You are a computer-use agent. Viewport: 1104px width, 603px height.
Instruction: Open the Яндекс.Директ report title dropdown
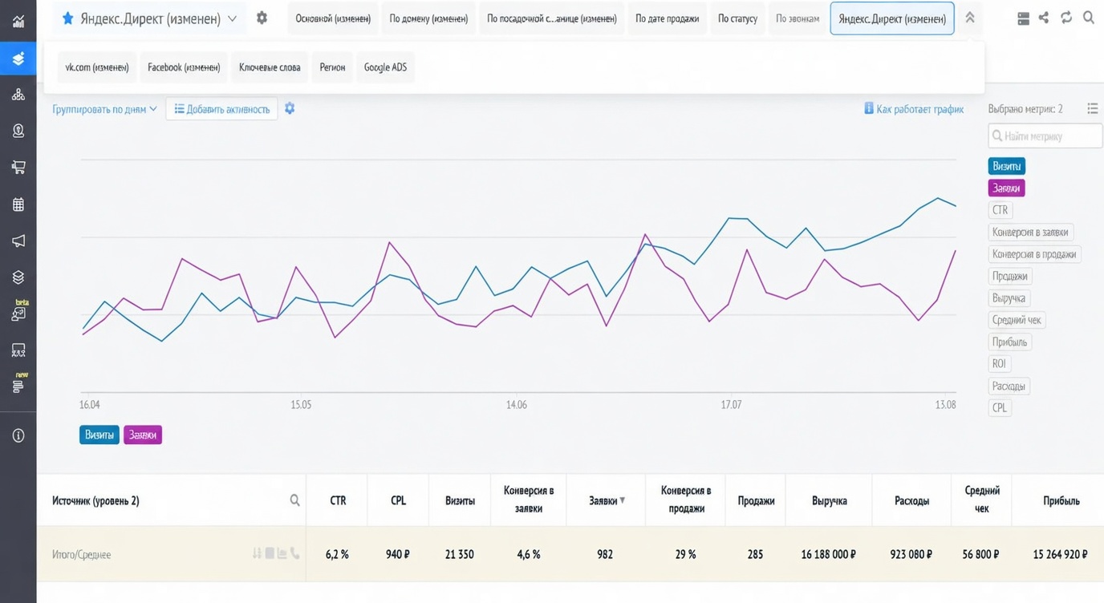(149, 18)
